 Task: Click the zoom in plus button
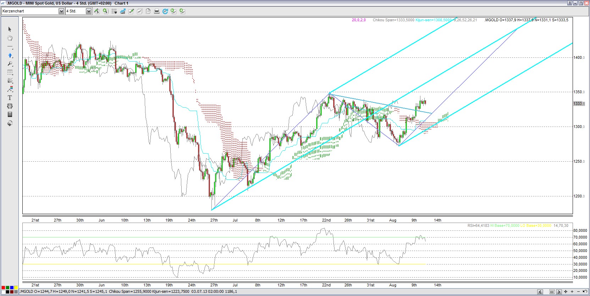[572, 292]
